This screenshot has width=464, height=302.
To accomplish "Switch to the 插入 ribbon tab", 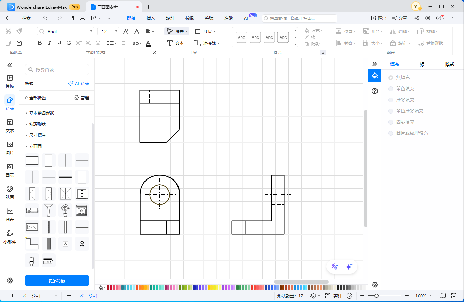I will pyautogui.click(x=150, y=18).
